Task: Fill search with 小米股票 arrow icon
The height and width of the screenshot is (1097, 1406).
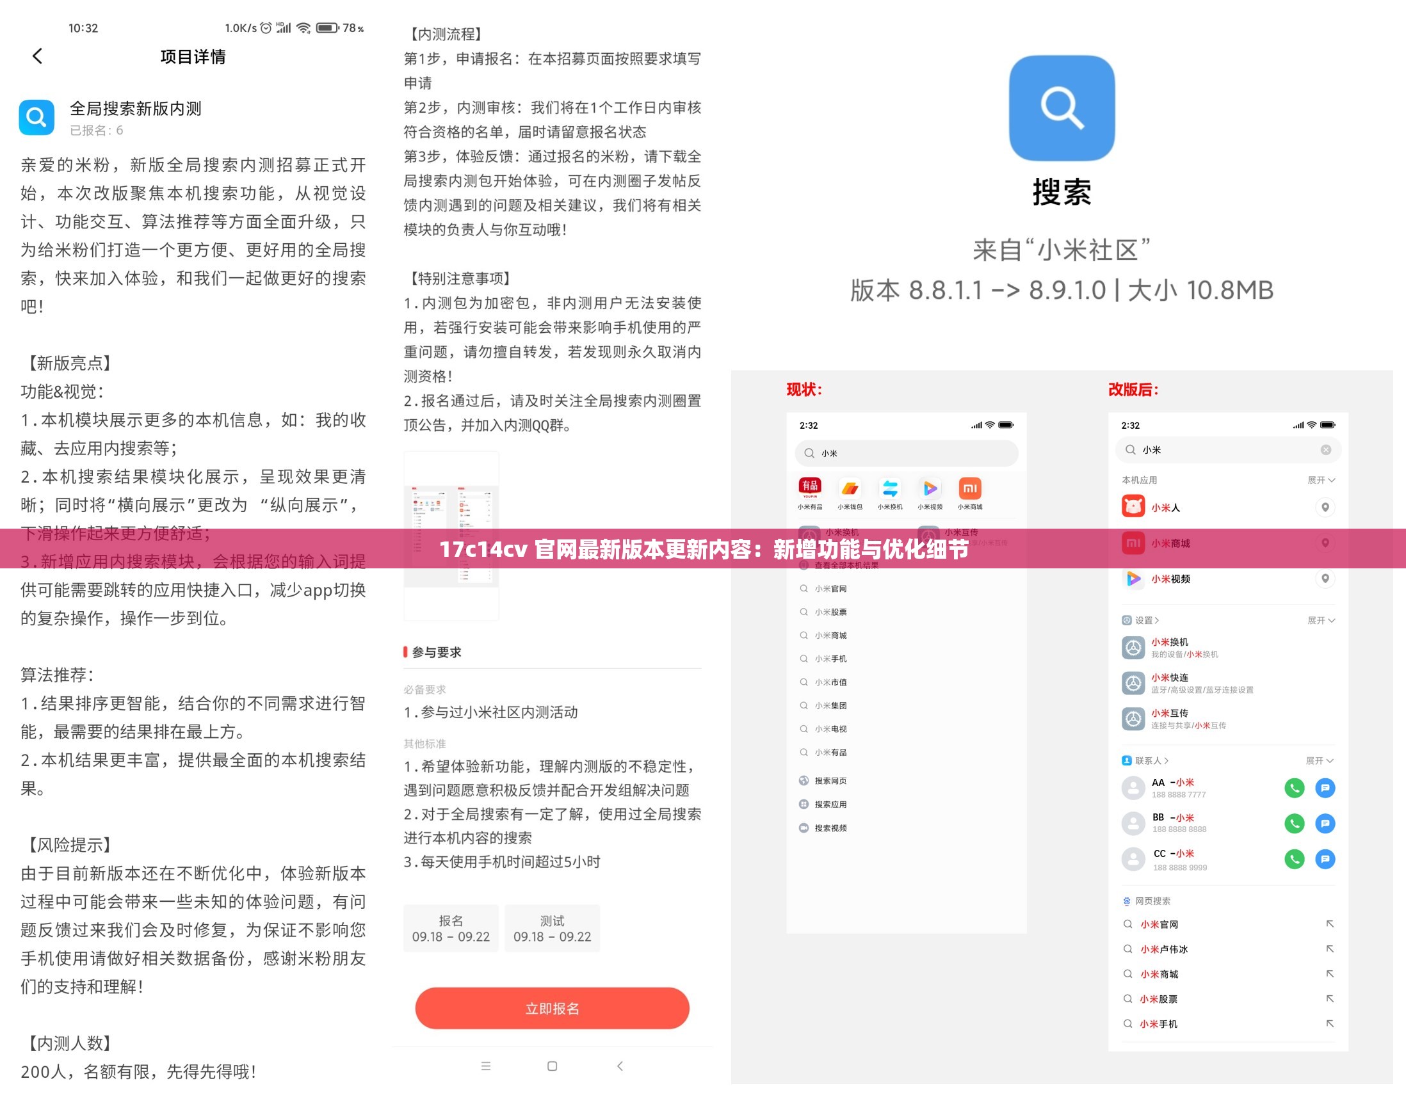Action: click(1329, 998)
